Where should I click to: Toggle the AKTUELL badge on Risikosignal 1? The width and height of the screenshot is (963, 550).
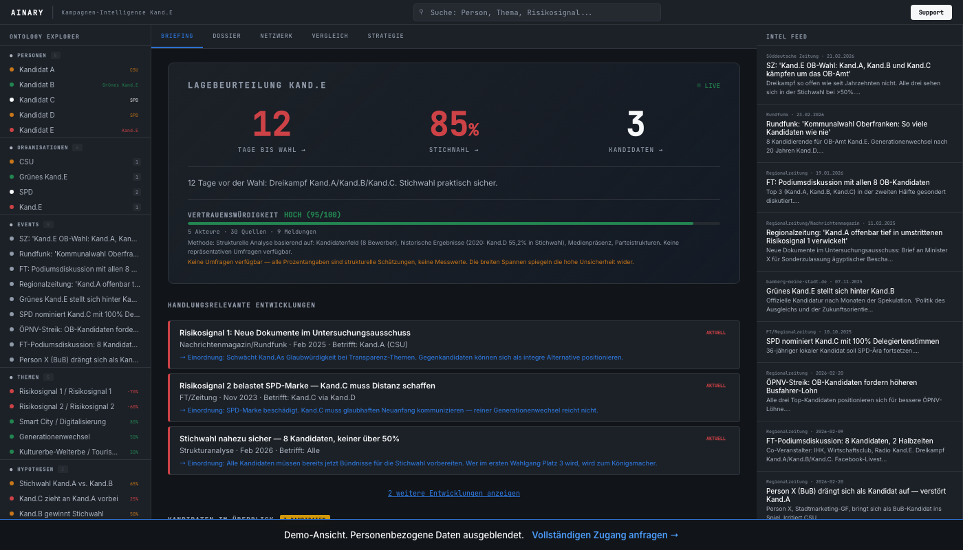[715, 332]
